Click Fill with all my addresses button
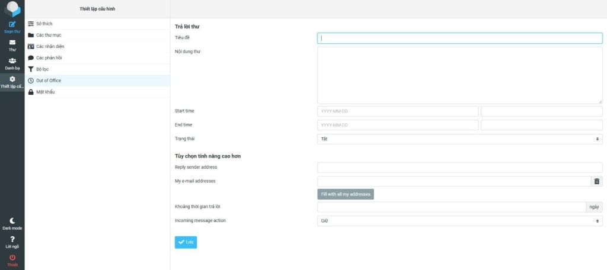This screenshot has width=607, height=270. (346, 194)
